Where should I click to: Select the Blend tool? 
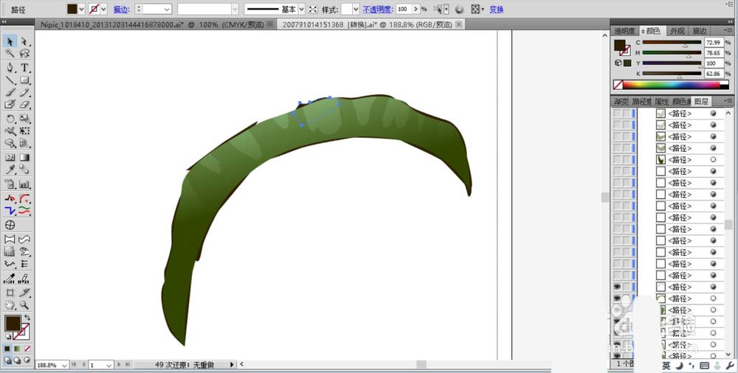[24, 170]
